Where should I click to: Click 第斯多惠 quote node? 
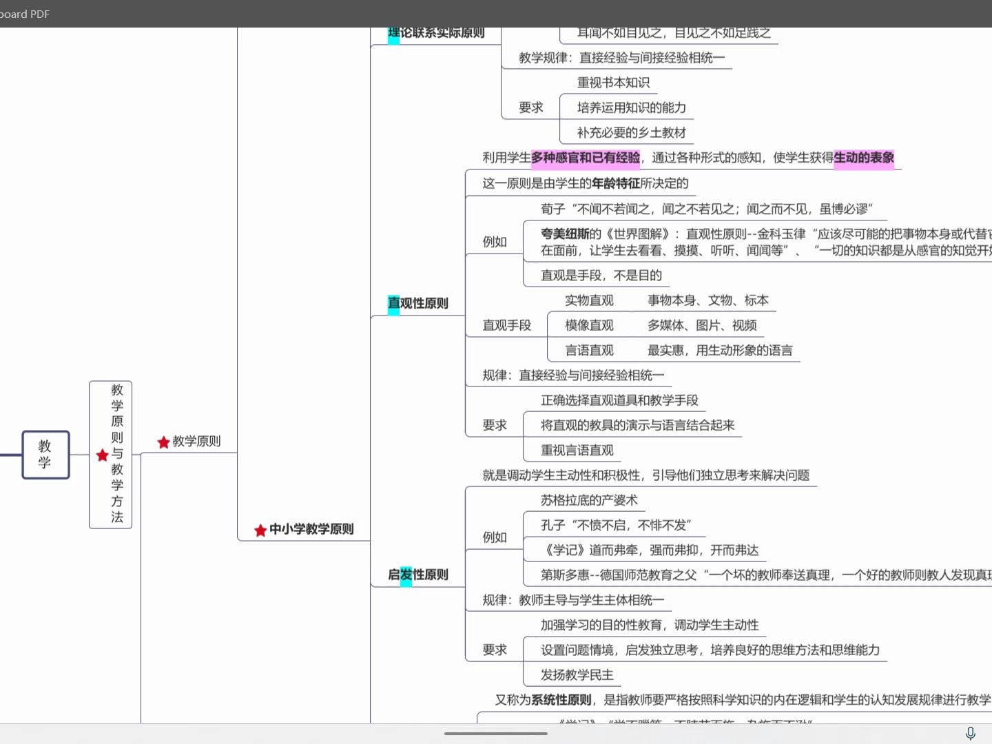[766, 575]
